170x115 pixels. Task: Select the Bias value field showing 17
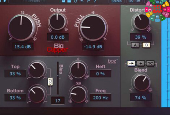point(58,101)
